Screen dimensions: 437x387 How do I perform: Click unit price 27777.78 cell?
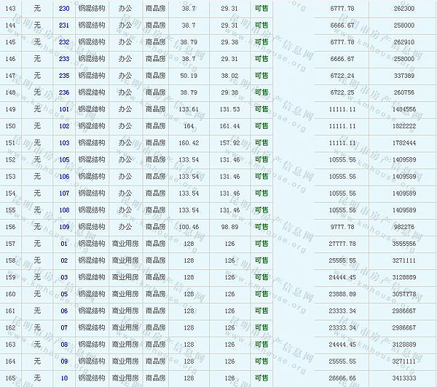coord(342,244)
